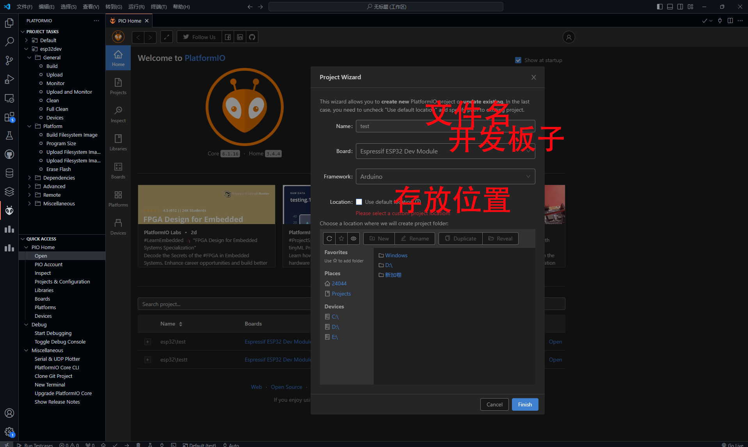Open Extensions view with update badge
The height and width of the screenshot is (447, 748).
[x=9, y=117]
